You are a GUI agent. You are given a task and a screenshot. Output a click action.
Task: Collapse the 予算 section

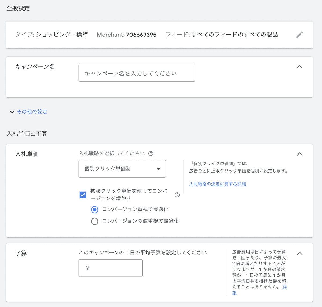(299, 253)
